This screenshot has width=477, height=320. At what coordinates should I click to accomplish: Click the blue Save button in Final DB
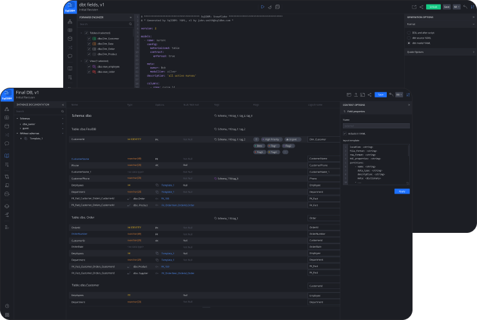(x=380, y=94)
